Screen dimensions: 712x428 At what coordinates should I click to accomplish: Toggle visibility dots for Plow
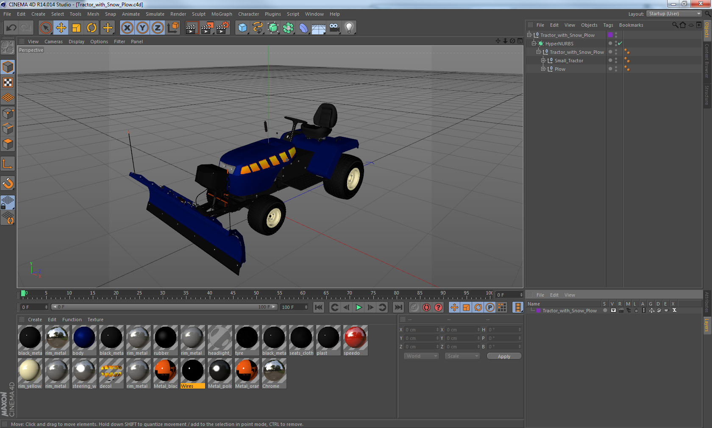coord(616,69)
